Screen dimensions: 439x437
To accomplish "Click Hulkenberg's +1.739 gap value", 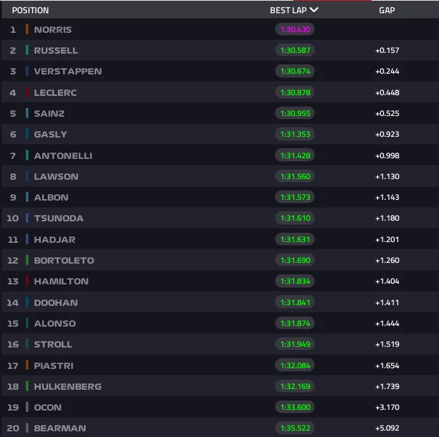I will coord(387,387).
